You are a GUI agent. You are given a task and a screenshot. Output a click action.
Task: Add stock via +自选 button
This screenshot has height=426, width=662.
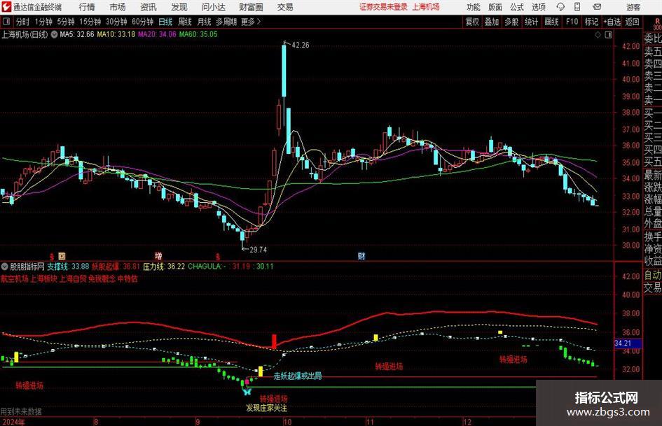[x=612, y=22]
